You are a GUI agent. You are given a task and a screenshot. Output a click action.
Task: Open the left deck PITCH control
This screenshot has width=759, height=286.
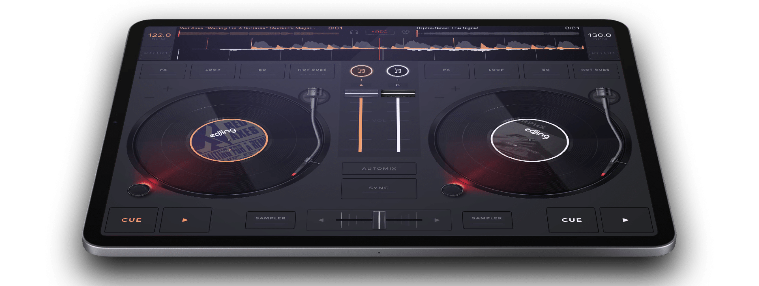pyautogui.click(x=156, y=53)
